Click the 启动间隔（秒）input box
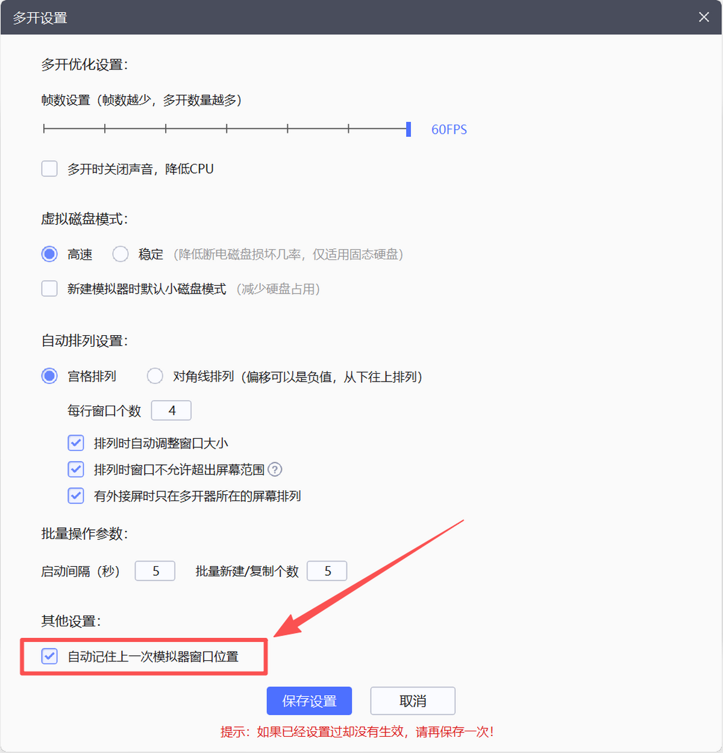Image resolution: width=723 pixels, height=753 pixels. pos(155,571)
